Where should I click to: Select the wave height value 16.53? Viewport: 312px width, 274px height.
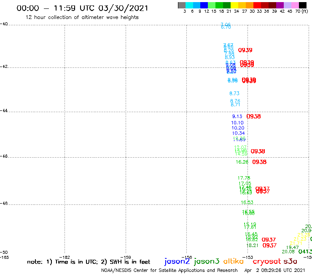247,202
